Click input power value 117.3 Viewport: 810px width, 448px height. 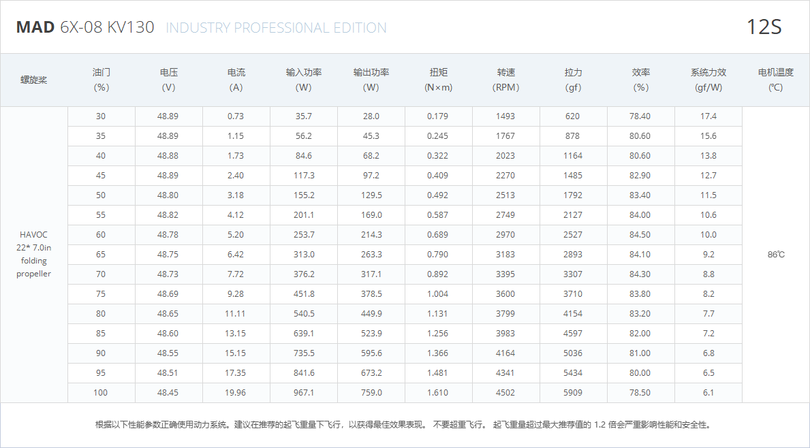pyautogui.click(x=304, y=176)
